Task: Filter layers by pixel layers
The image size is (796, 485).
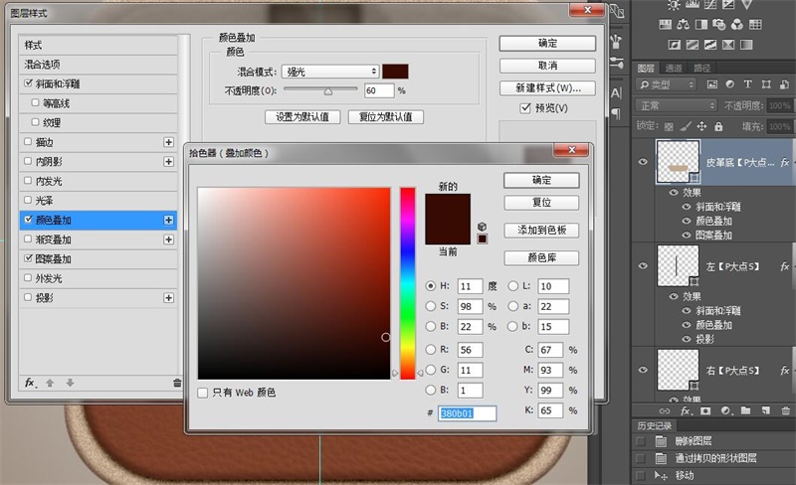Action: coord(712,84)
